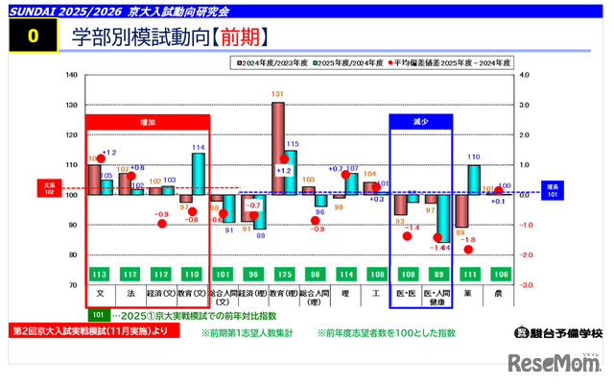Select the blue 減少 header label

click(x=419, y=123)
